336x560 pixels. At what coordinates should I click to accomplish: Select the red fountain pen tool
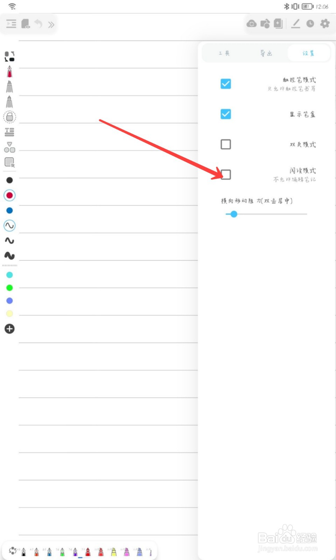pyautogui.click(x=9, y=71)
